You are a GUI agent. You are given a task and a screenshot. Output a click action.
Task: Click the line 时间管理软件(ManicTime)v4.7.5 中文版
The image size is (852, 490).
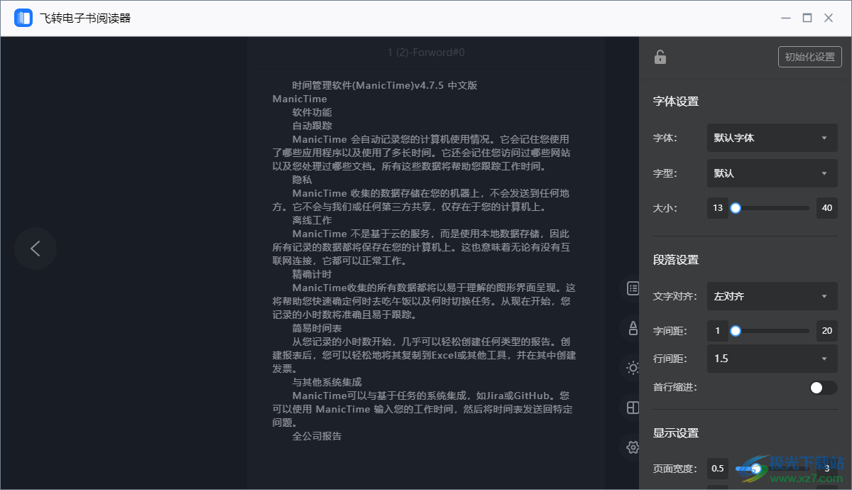(x=385, y=85)
